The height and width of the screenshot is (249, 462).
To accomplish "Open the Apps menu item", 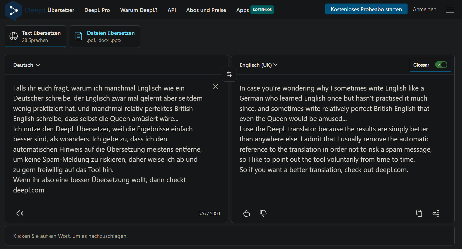I will (243, 10).
